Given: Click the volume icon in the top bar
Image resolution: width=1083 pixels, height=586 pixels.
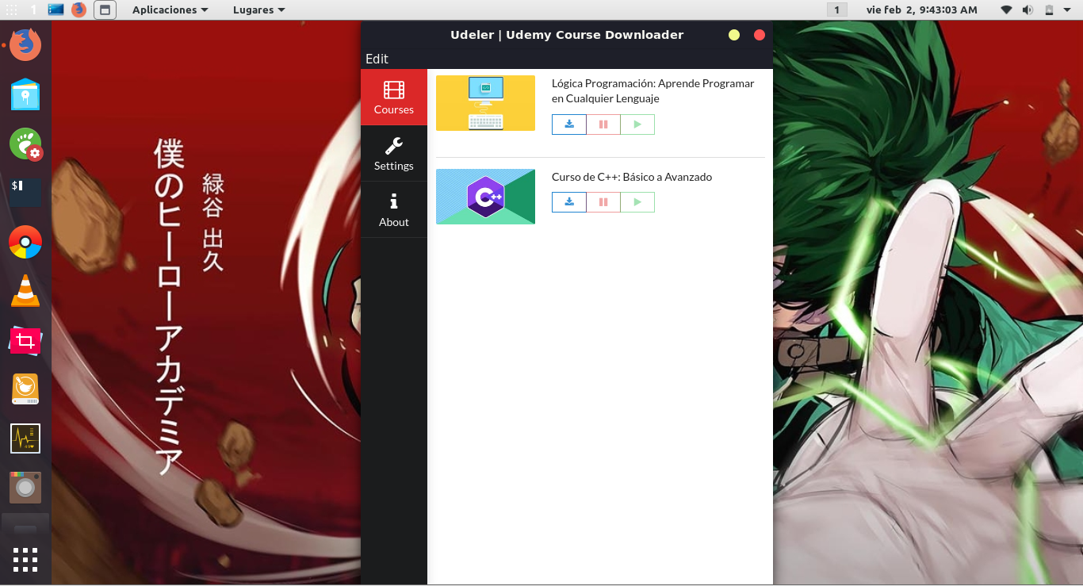Looking at the screenshot, I should 1028,10.
